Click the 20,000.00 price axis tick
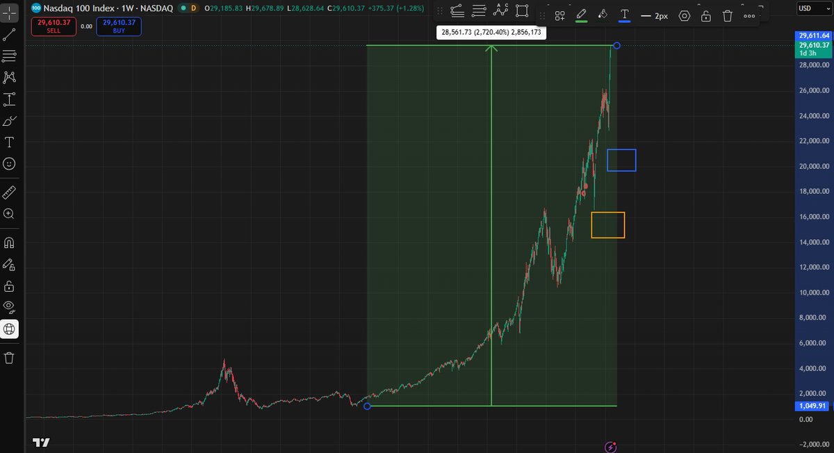The height and width of the screenshot is (453, 834). pyautogui.click(x=814, y=166)
